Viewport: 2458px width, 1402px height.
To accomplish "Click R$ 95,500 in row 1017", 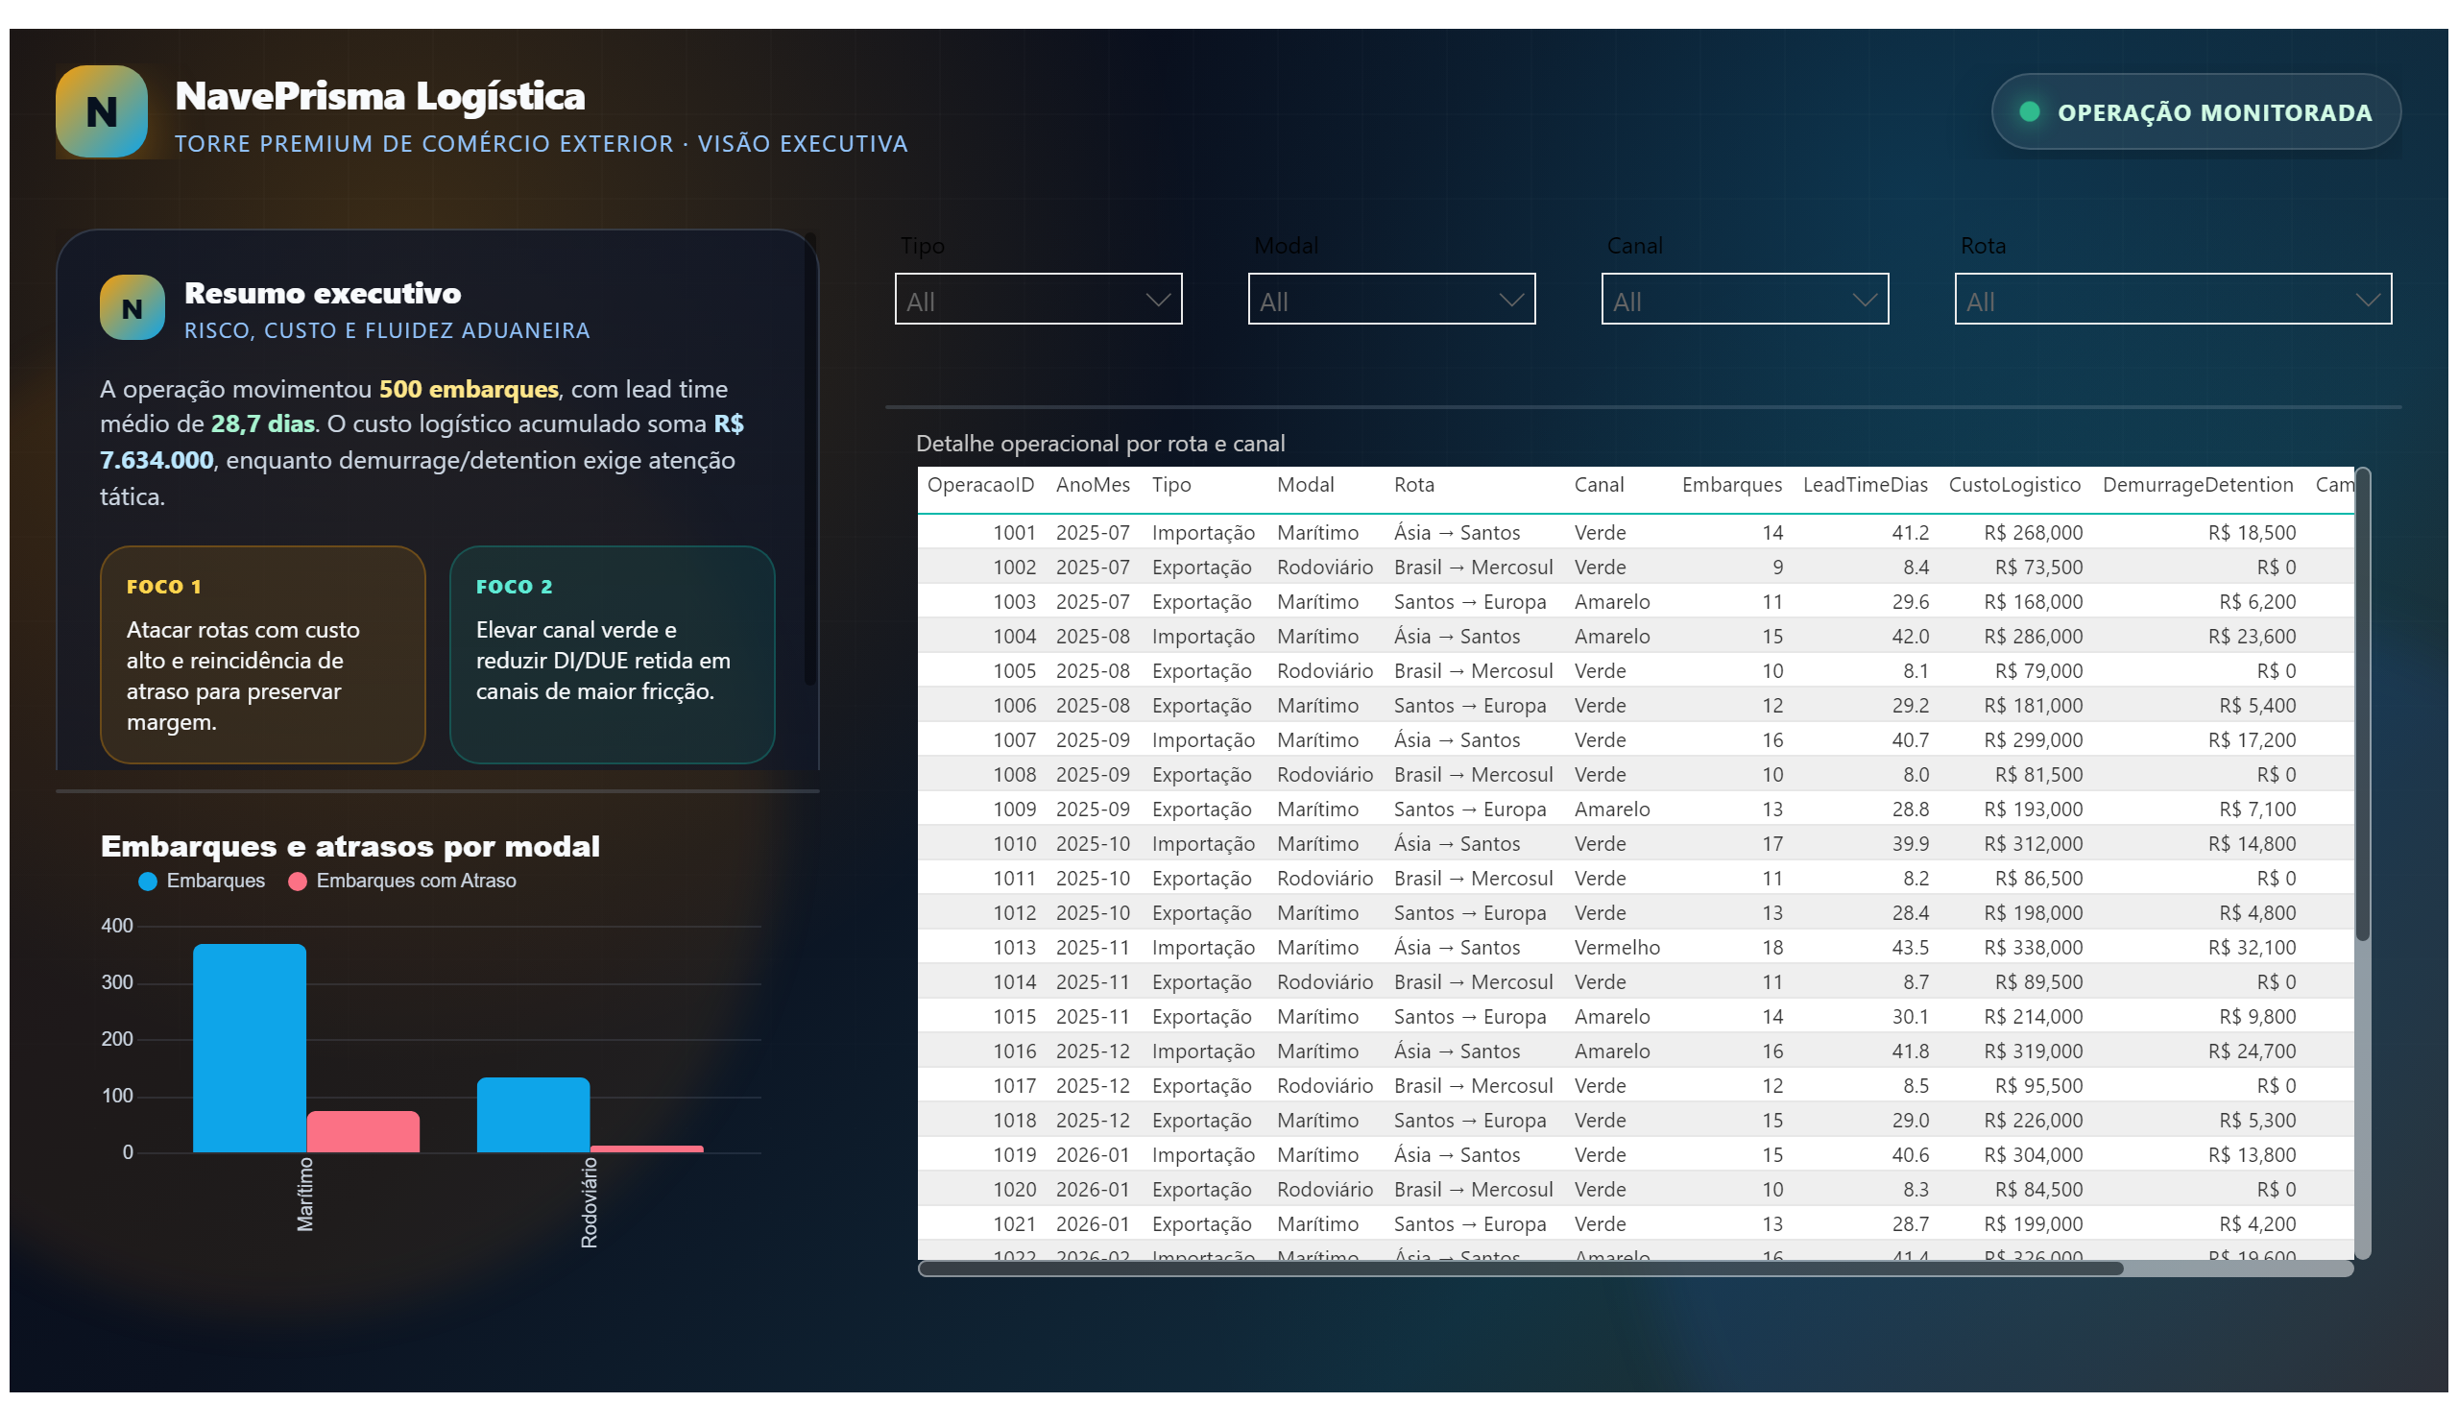I will click(x=2038, y=1086).
